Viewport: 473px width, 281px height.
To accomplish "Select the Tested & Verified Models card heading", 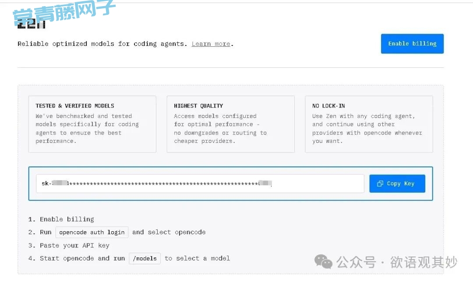I will [75, 106].
